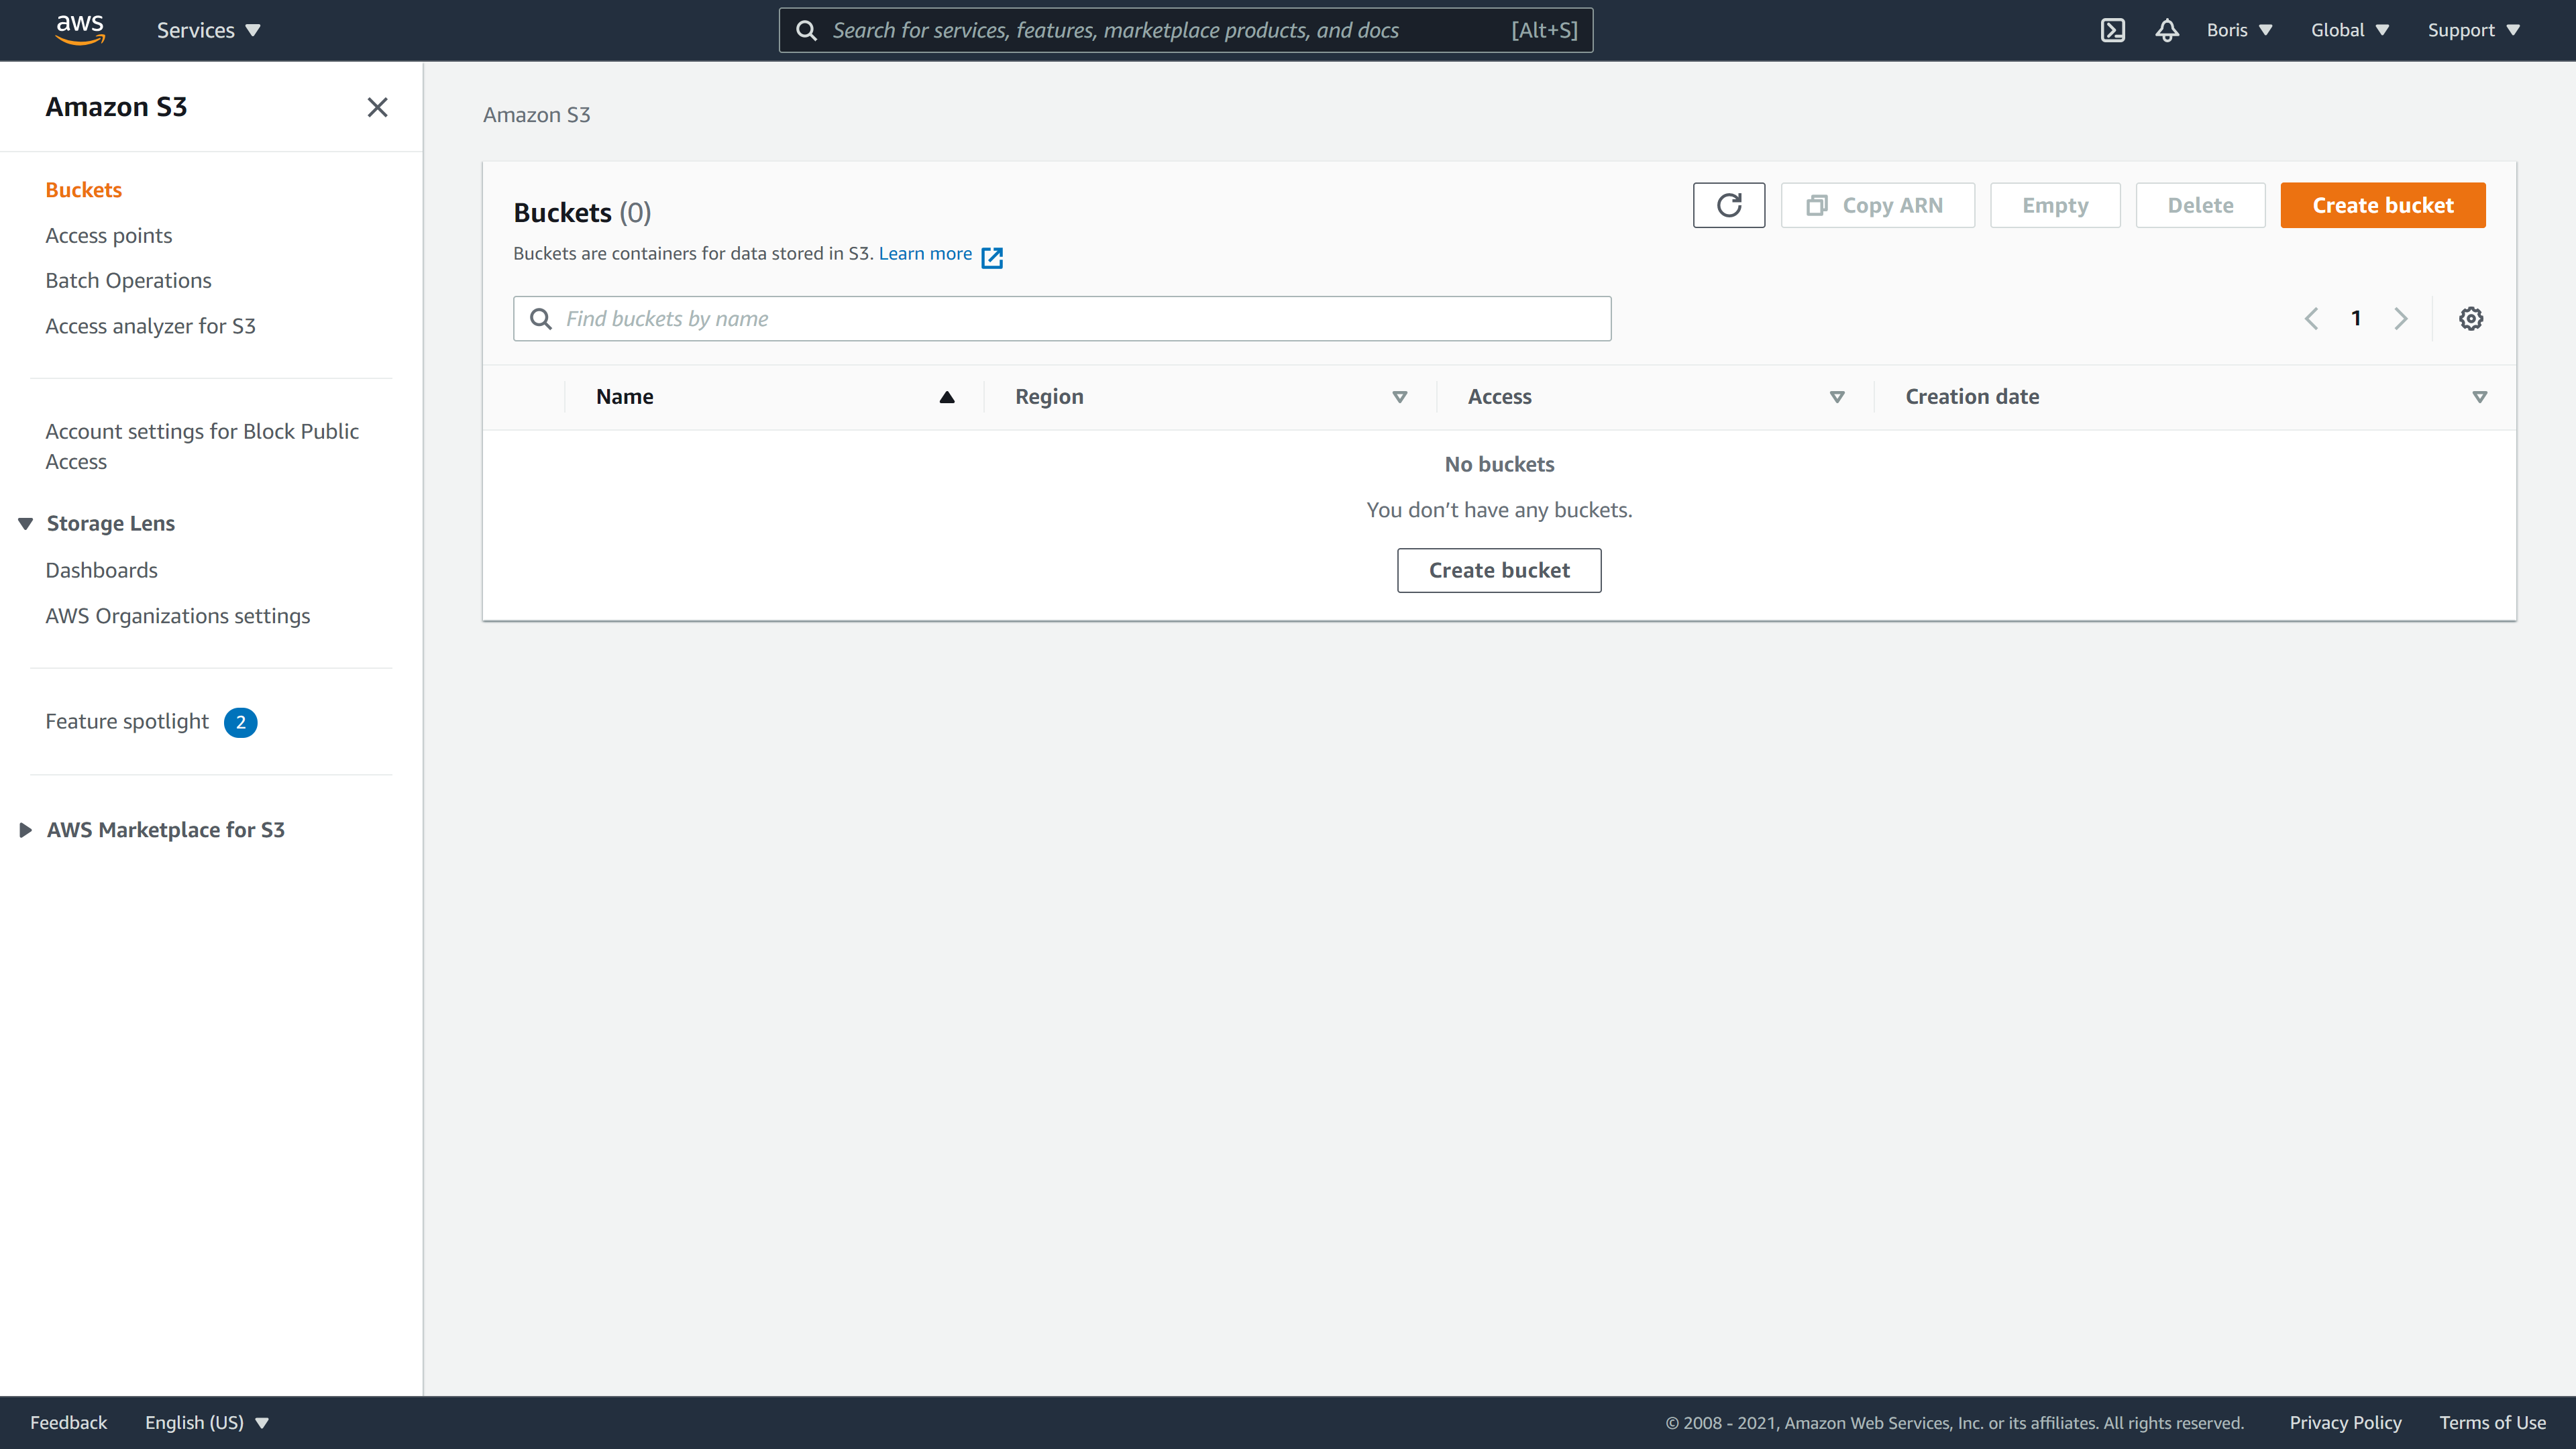Click page number 1 in pagination

(x=2356, y=318)
